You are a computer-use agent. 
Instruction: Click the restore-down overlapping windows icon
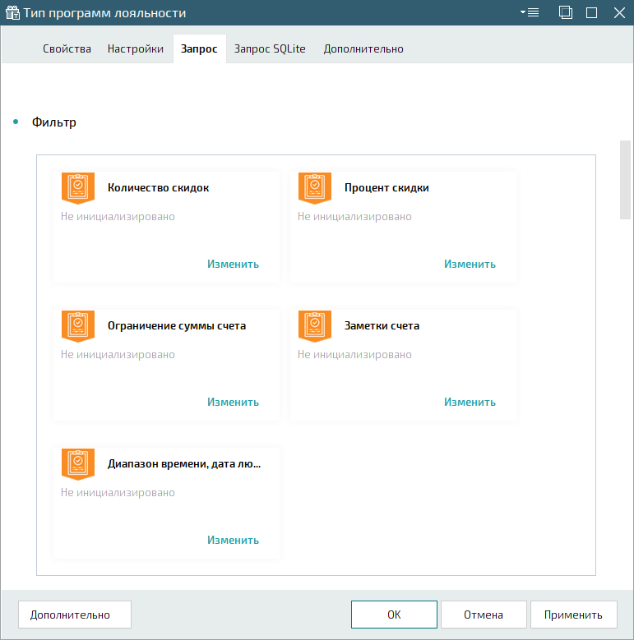[566, 12]
